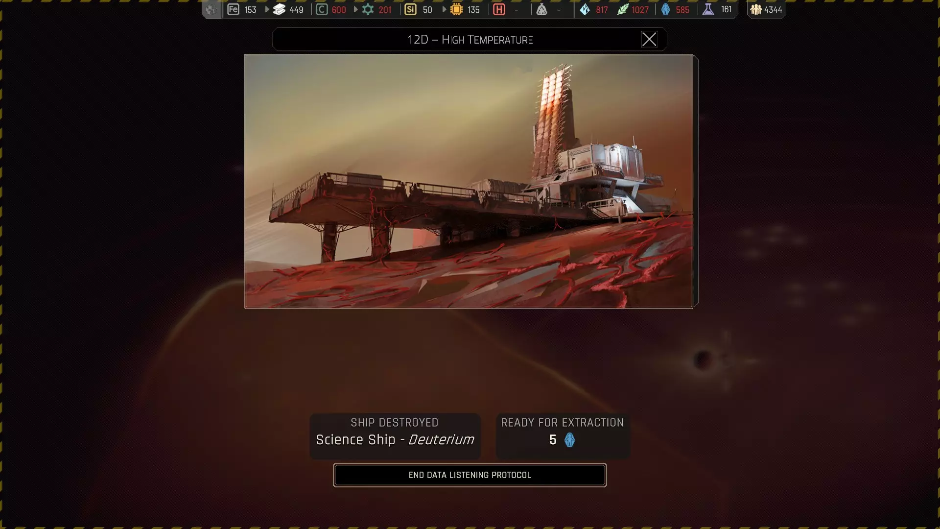Click the outpost artwork image

point(469,181)
